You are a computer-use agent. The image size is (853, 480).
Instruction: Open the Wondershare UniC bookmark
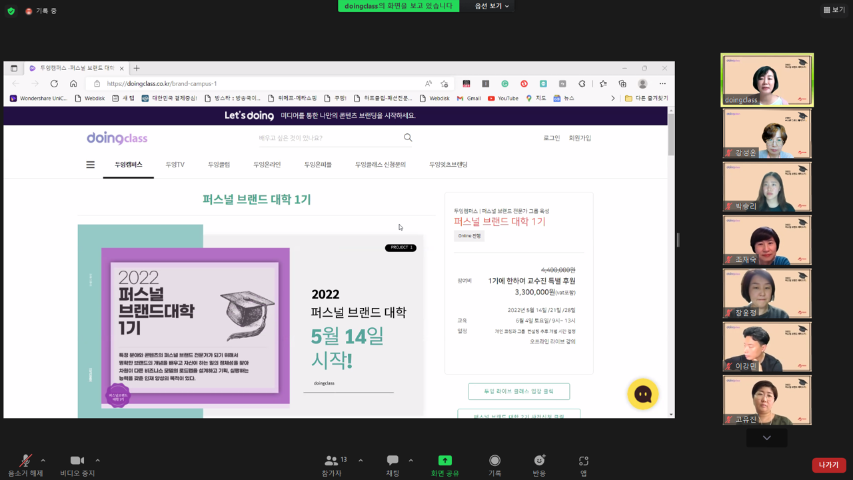[38, 98]
